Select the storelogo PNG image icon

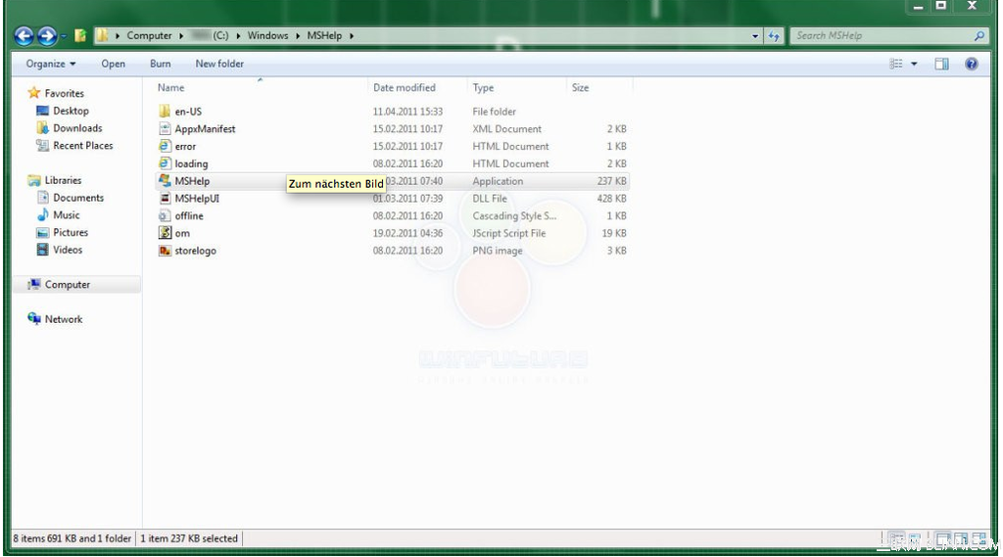point(165,250)
